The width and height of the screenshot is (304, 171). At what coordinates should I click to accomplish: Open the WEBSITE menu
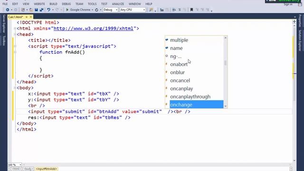pos(39,4)
